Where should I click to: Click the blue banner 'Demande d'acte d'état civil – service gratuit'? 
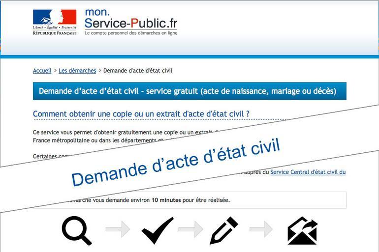(x=189, y=91)
